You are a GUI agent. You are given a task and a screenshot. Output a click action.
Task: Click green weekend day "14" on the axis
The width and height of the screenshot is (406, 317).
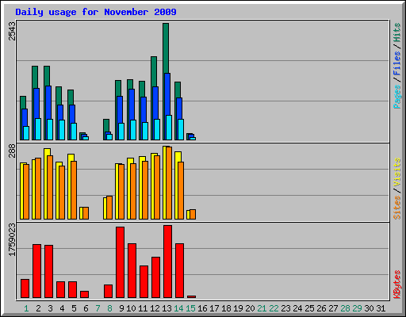178,308
